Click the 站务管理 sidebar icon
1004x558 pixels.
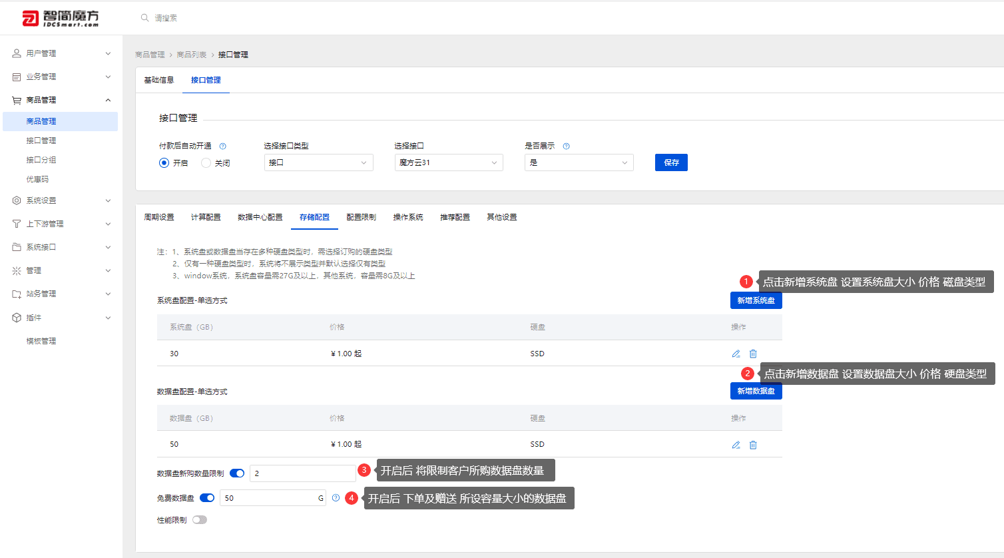tap(17, 294)
